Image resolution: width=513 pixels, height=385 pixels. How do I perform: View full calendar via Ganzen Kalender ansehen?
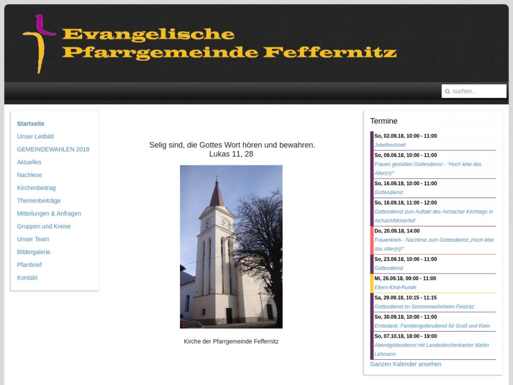[405, 364]
